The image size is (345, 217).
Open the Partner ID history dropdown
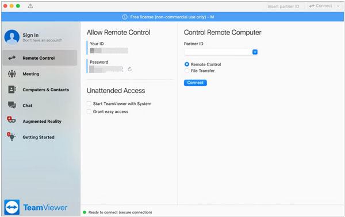point(255,52)
